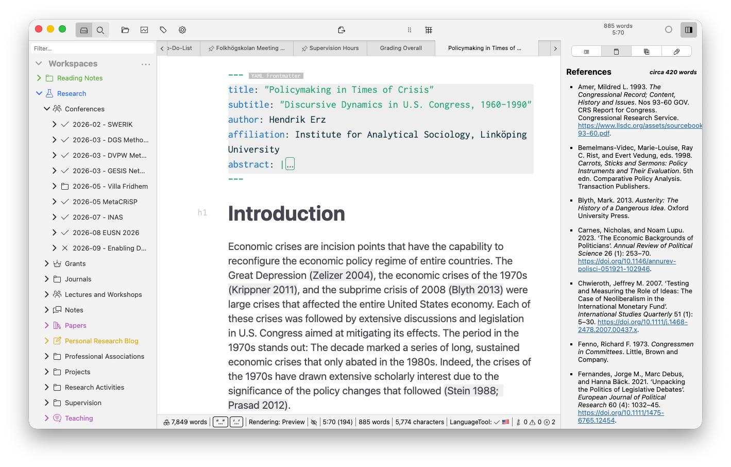This screenshot has width=731, height=467.
Task: Show the table of contents sidebar tab
Action: pyautogui.click(x=586, y=52)
